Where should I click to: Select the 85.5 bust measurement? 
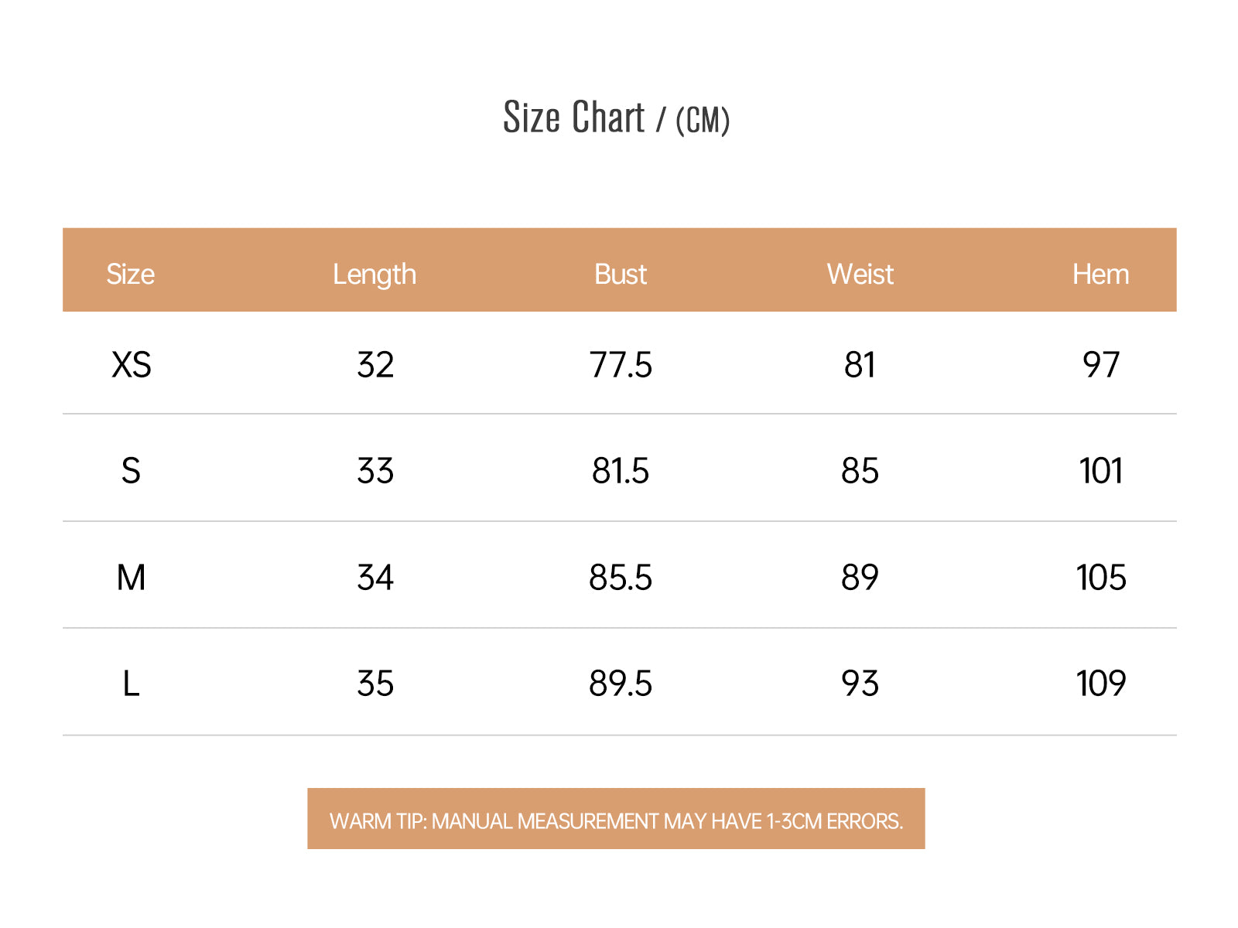621,577
